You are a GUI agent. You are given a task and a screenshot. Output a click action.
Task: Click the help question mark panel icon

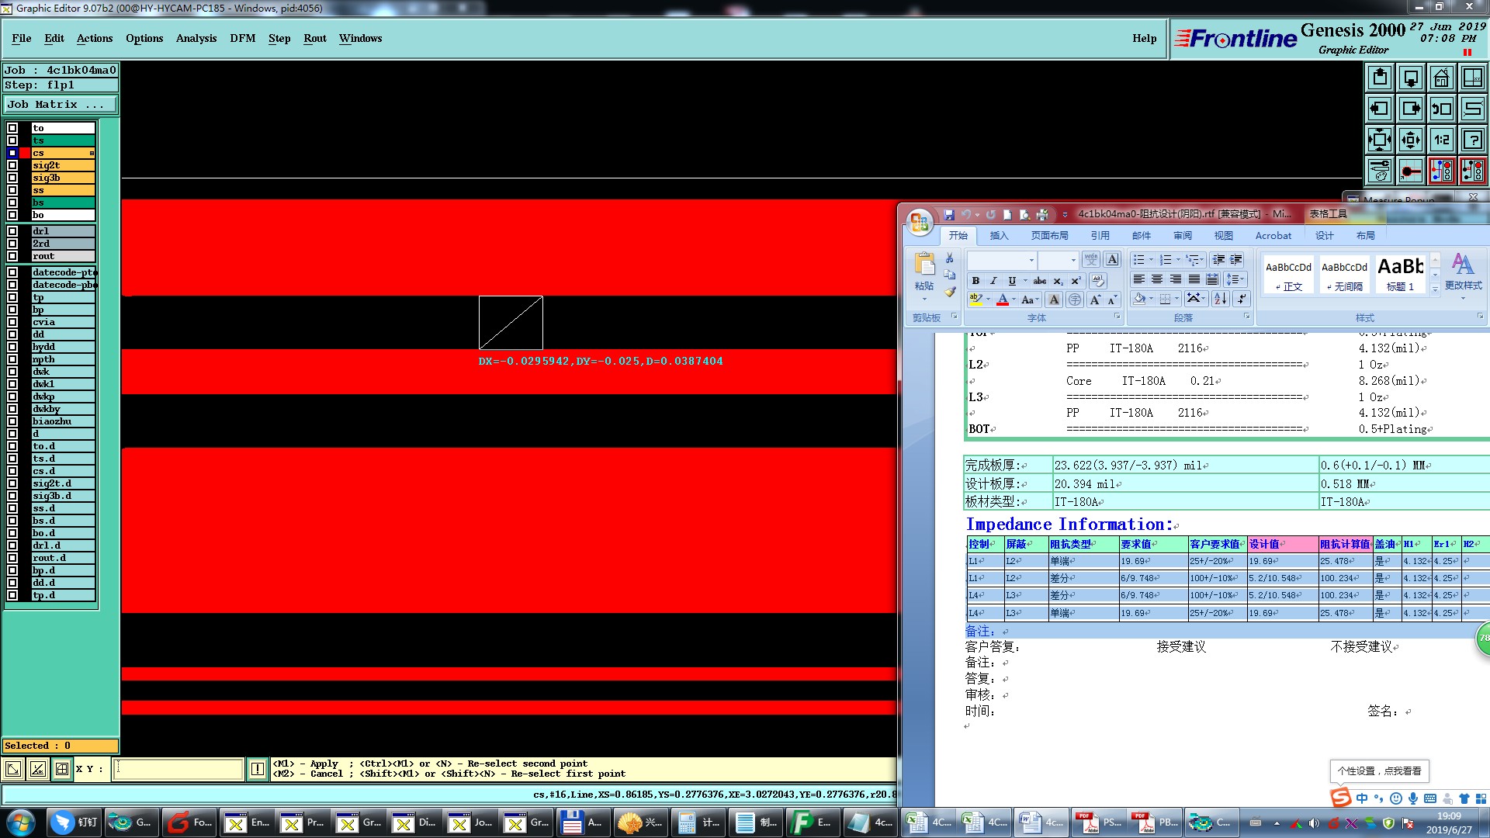coord(1472,140)
